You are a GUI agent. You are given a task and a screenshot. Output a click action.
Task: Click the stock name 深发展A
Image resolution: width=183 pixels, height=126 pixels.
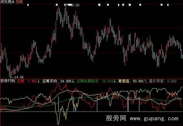[x=7, y=2]
